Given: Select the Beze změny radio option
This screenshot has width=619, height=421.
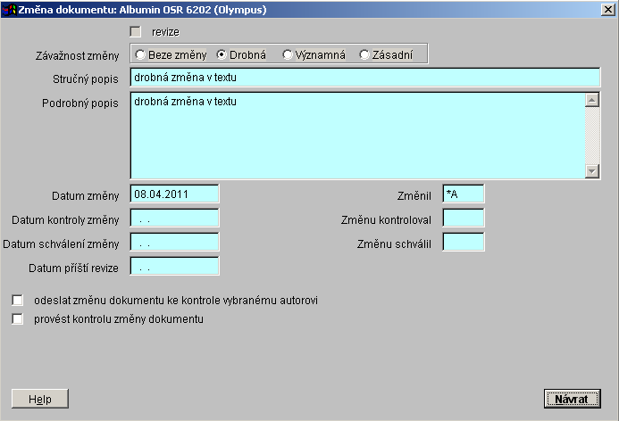Looking at the screenshot, I should [141, 55].
